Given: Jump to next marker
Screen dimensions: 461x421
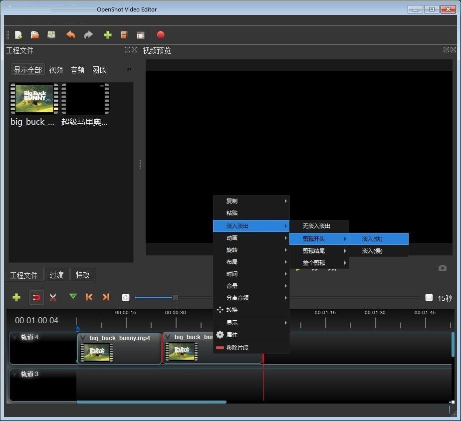Looking at the screenshot, I should coord(106,297).
